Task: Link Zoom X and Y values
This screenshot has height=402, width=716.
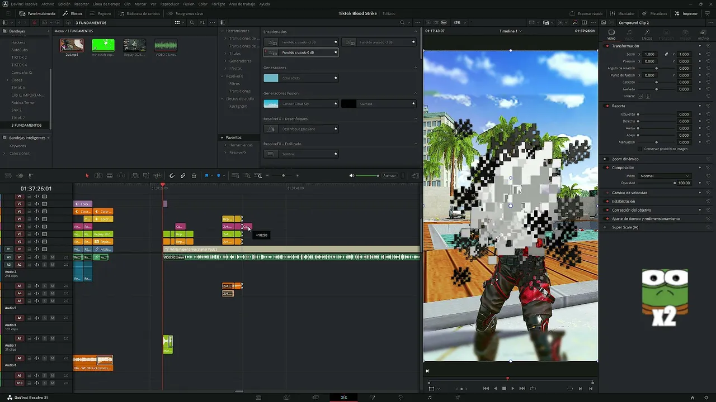Action: (x=666, y=54)
